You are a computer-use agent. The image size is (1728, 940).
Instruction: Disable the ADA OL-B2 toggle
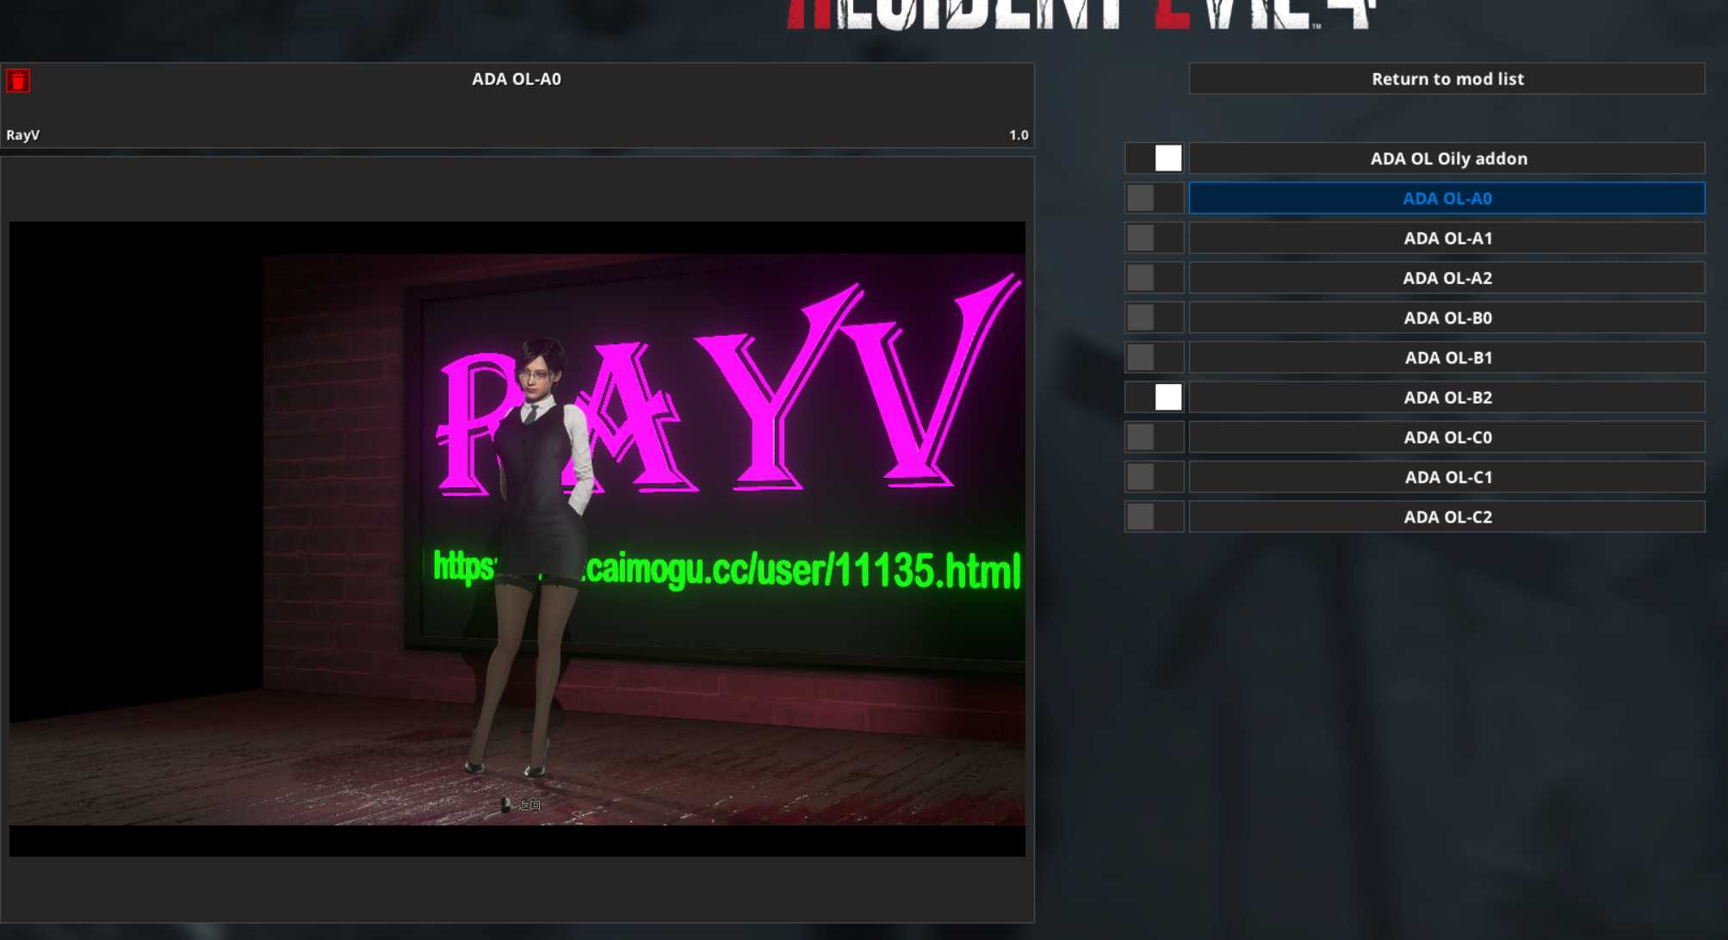tap(1154, 398)
